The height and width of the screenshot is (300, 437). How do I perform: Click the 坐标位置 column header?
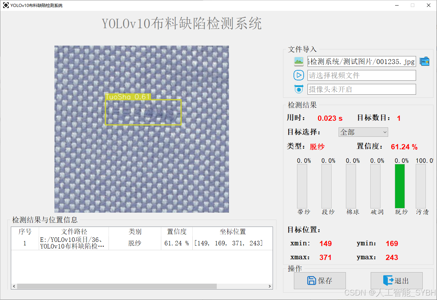(232, 232)
